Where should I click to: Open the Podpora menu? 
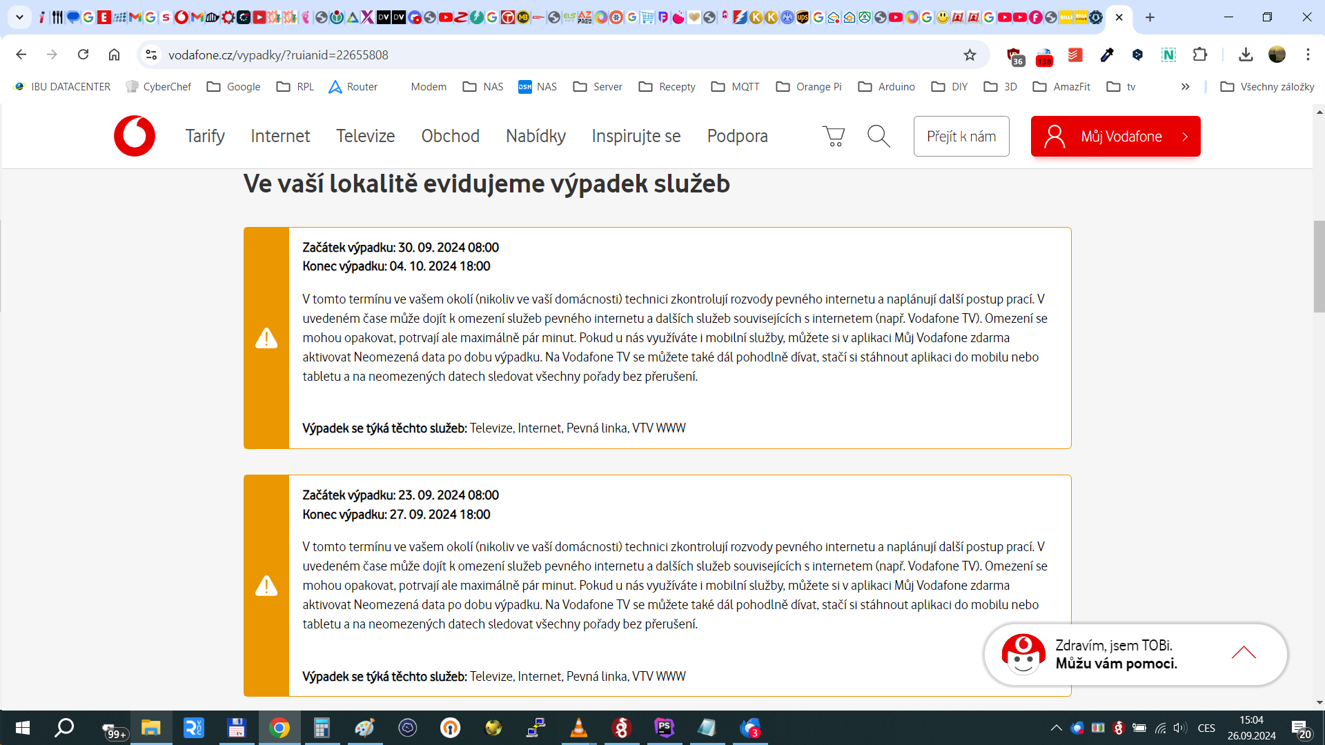(x=737, y=136)
